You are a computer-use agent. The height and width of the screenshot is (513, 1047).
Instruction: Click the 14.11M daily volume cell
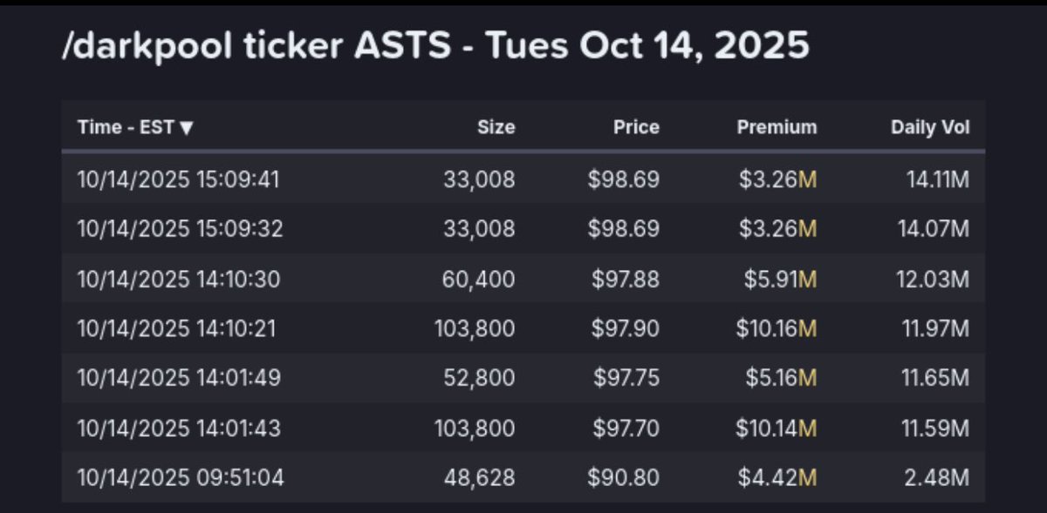[938, 179]
